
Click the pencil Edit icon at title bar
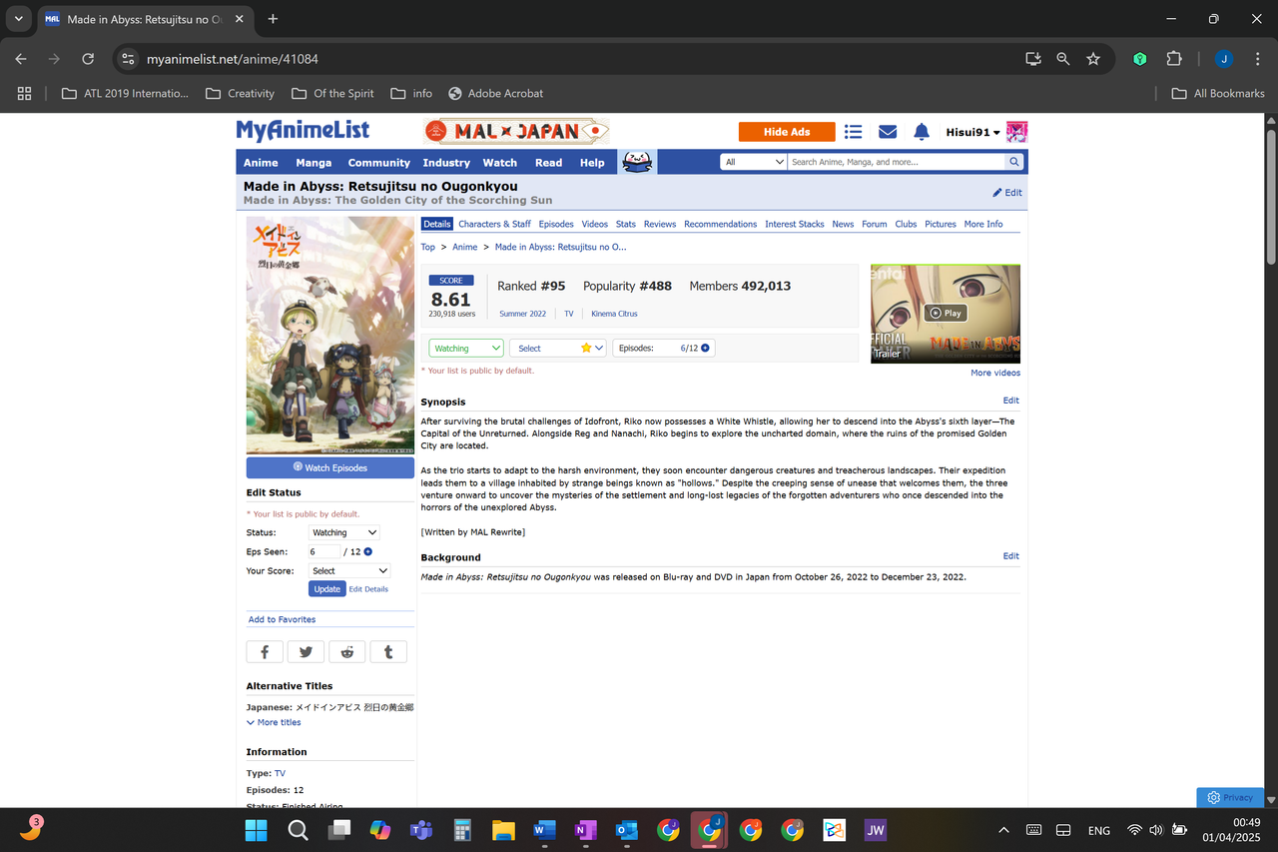(1007, 193)
